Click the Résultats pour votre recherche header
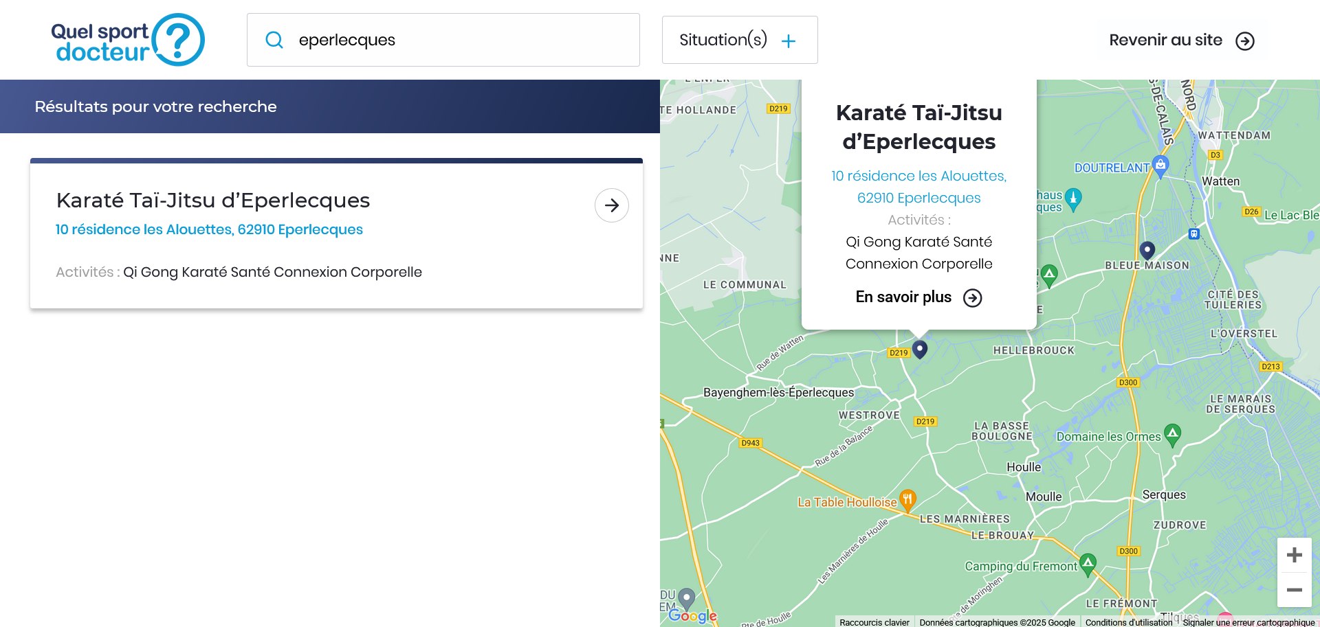This screenshot has height=627, width=1320. tap(156, 106)
